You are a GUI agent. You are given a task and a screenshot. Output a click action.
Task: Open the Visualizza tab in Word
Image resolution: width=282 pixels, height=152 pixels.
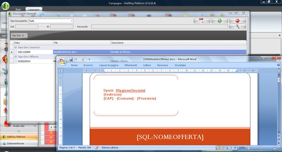(x=180, y=65)
